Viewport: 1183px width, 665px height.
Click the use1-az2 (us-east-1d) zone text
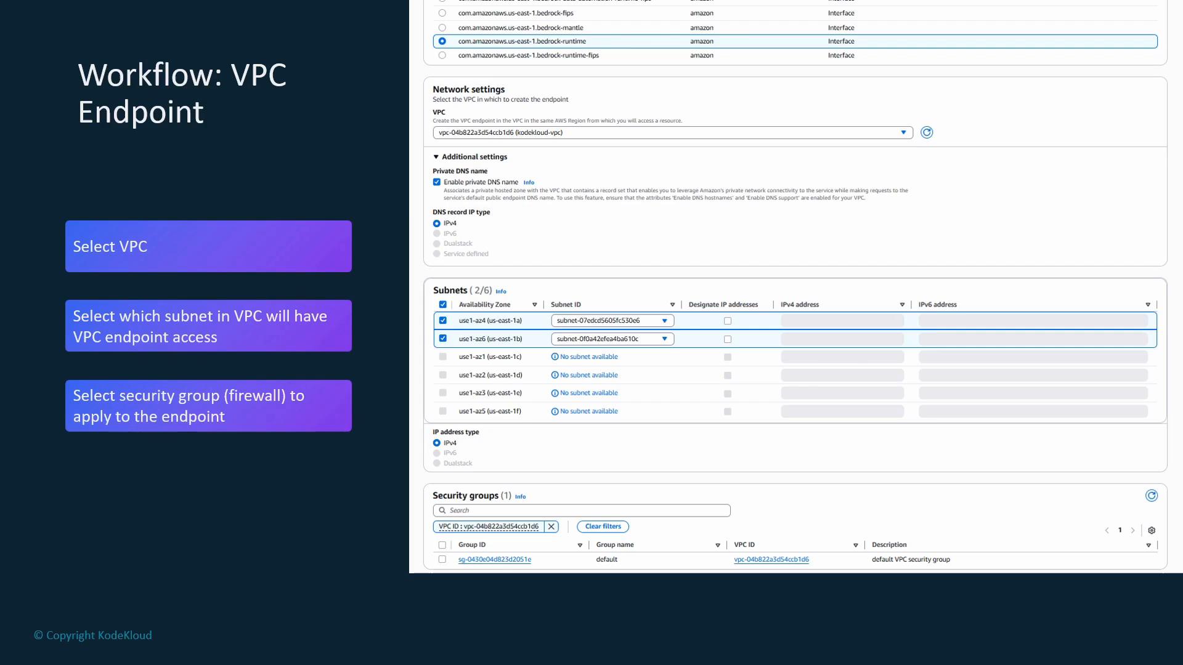490,375
